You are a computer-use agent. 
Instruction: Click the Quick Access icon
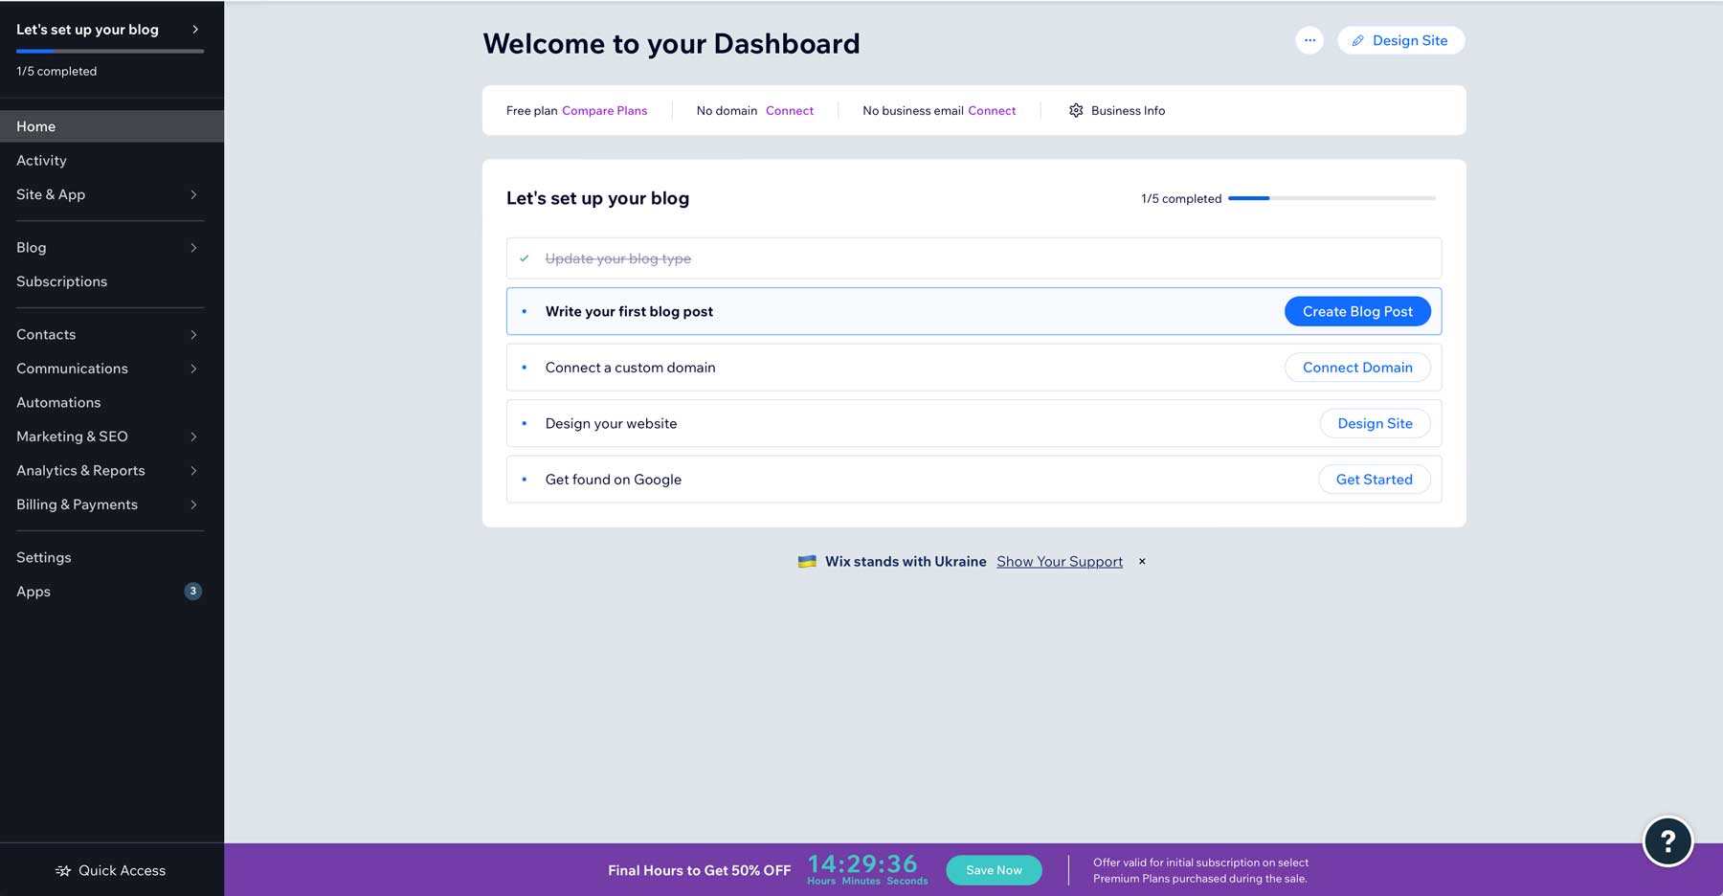tap(63, 870)
